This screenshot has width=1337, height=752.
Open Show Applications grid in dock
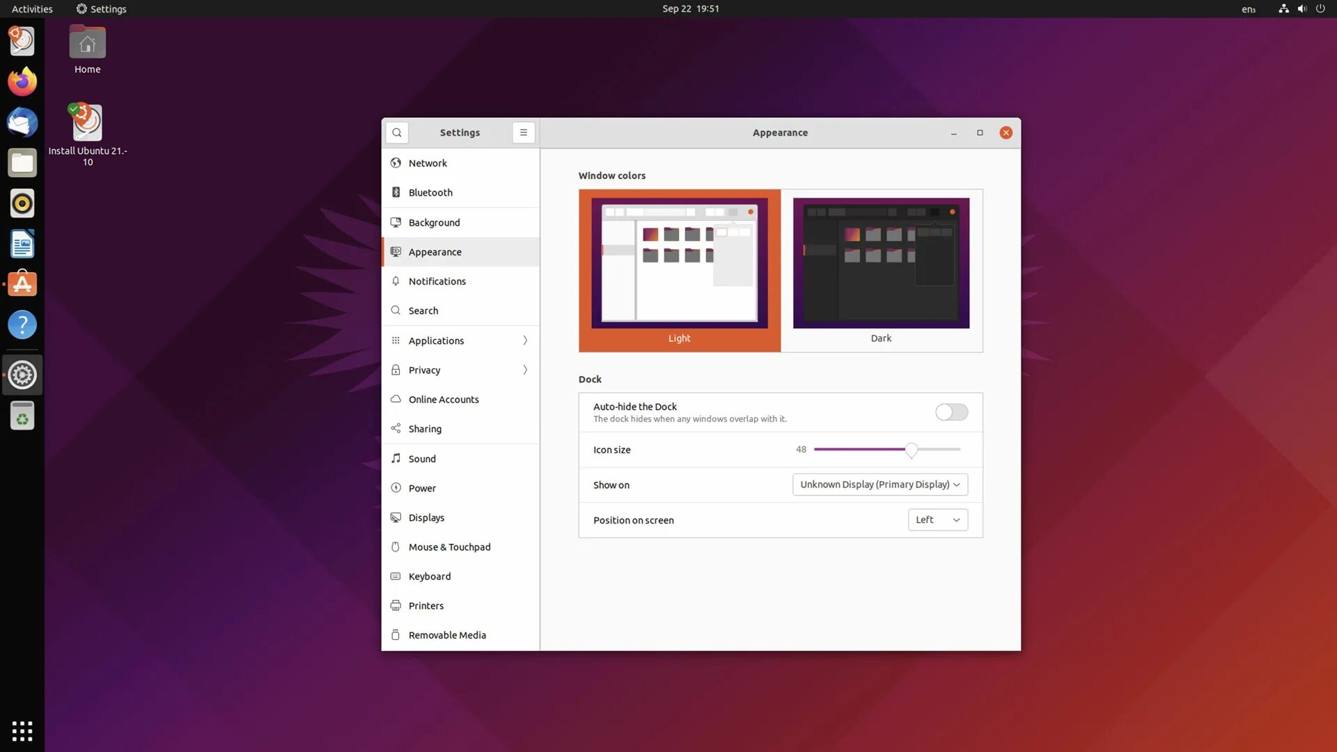coord(22,731)
